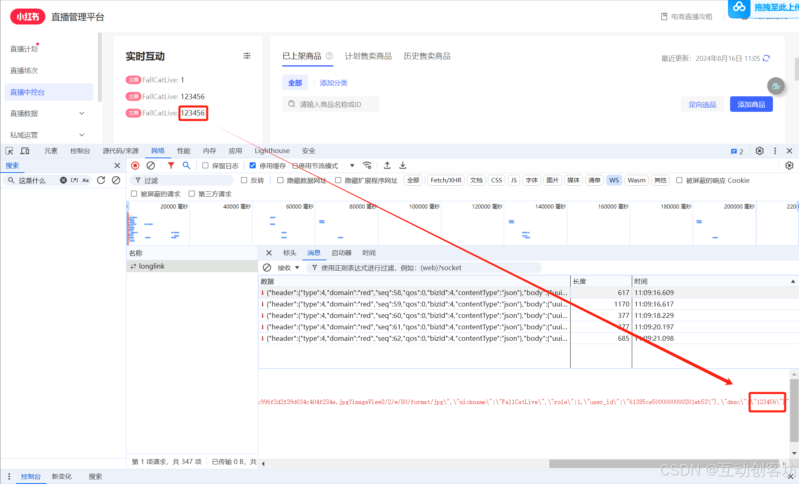Check the 反转 filter checkbox
Image resolution: width=799 pixels, height=484 pixels.
pos(244,180)
